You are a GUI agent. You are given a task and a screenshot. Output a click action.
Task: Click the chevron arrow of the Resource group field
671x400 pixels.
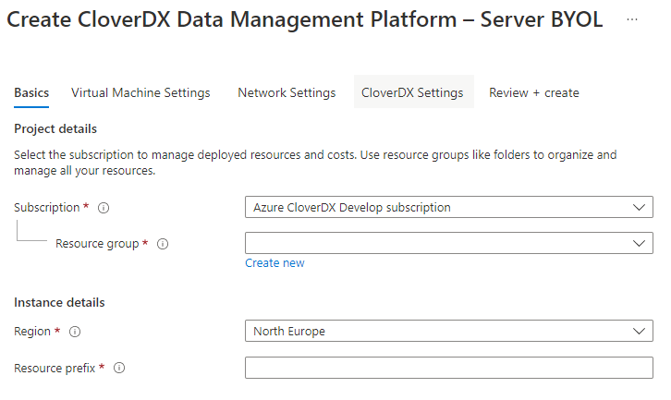[x=639, y=244]
